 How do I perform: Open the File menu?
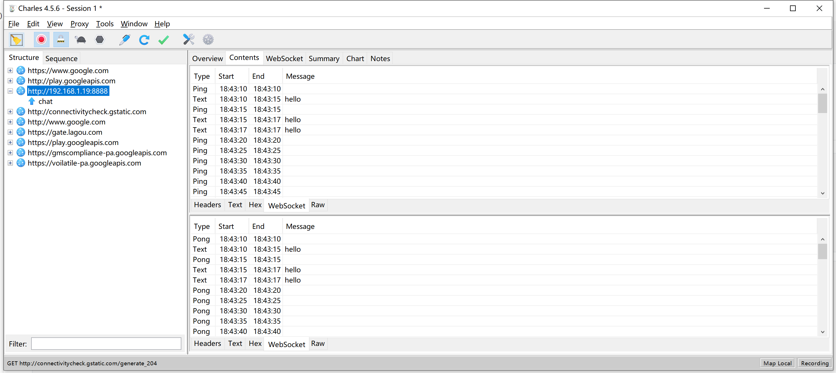tap(14, 24)
